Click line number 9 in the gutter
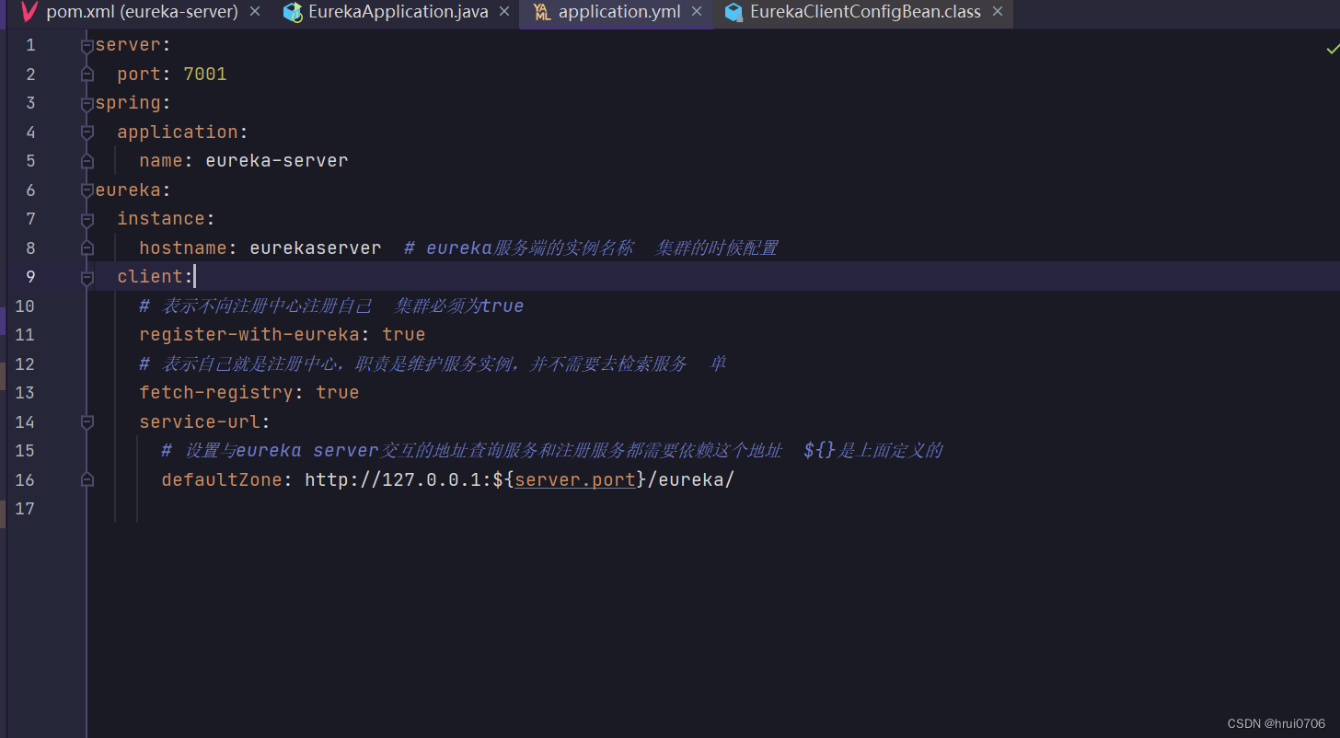 [30, 276]
